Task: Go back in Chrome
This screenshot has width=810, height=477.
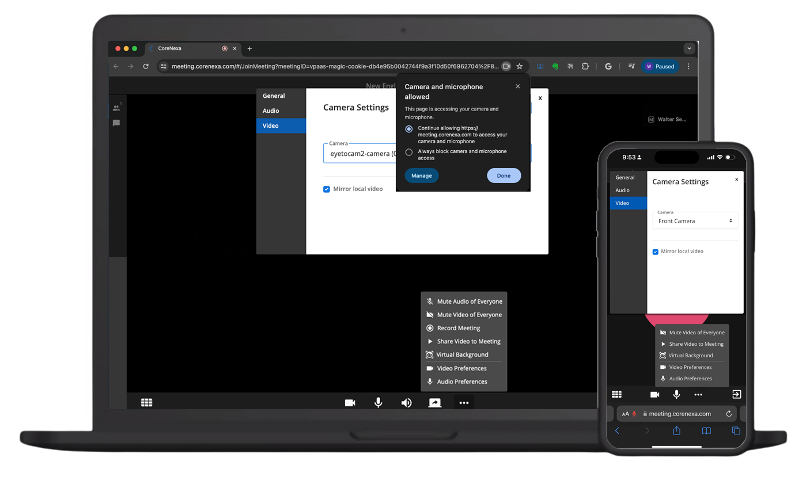Action: coord(116,66)
